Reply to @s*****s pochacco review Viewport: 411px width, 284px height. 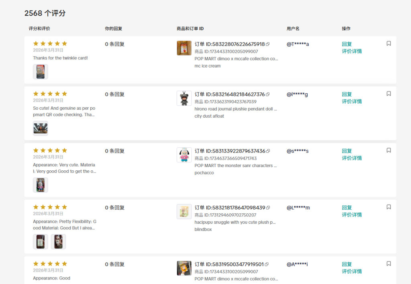[x=347, y=151]
